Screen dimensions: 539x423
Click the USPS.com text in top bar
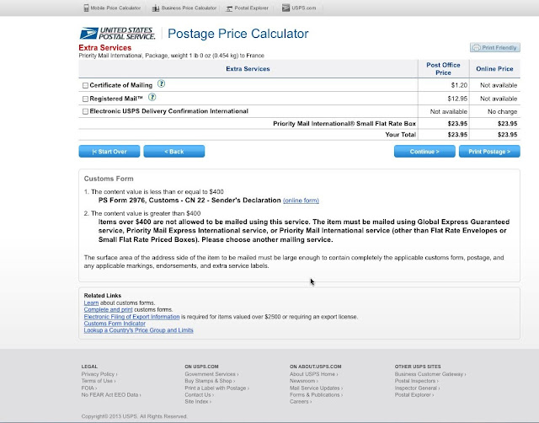[x=303, y=8]
